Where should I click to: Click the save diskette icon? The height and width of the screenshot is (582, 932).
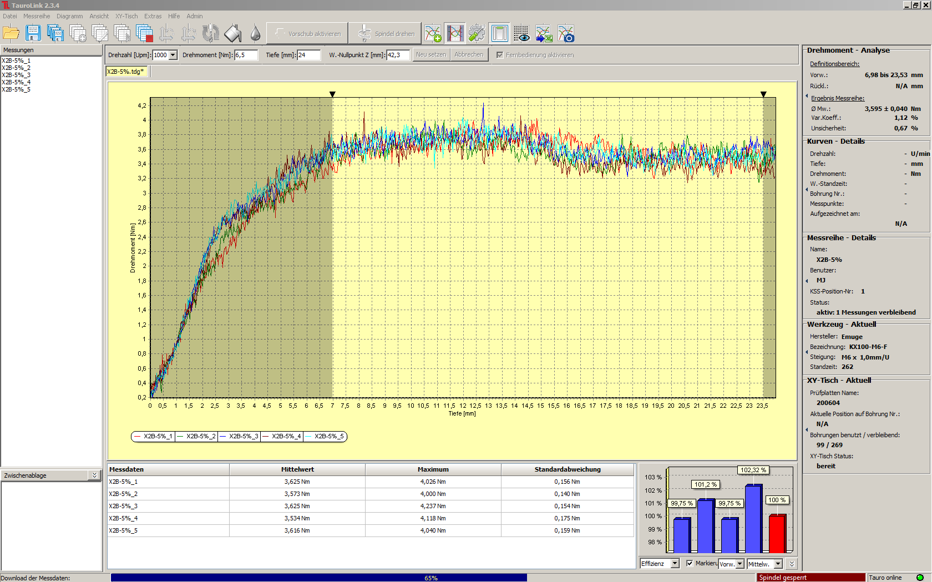coord(33,33)
